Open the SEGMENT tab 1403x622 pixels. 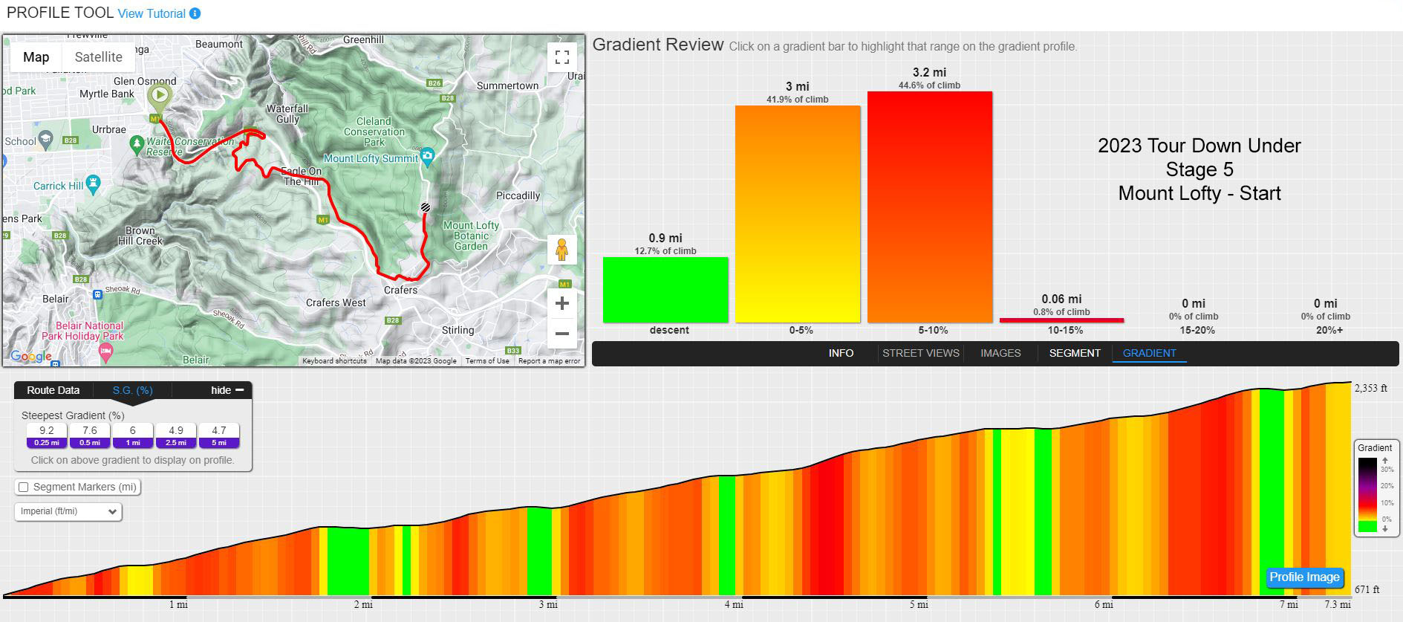(1075, 353)
